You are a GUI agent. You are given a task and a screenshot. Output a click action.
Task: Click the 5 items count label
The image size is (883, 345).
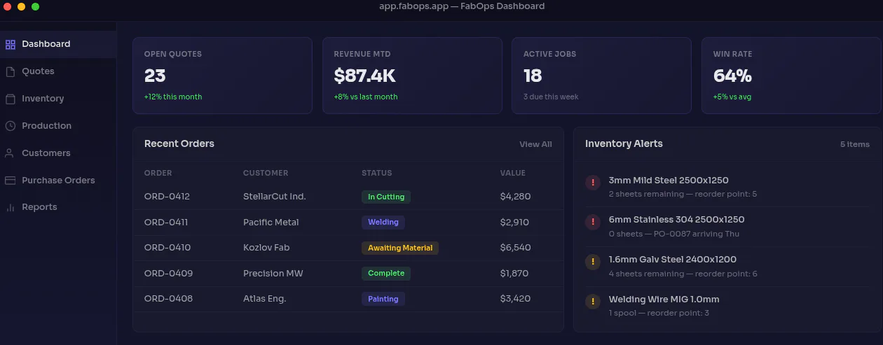[x=855, y=144]
